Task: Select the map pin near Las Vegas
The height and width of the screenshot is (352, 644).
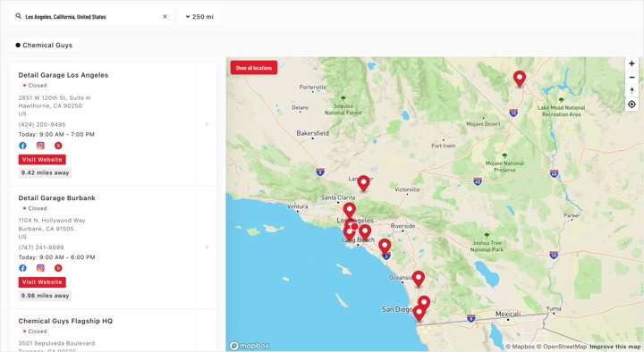Action: (520, 78)
